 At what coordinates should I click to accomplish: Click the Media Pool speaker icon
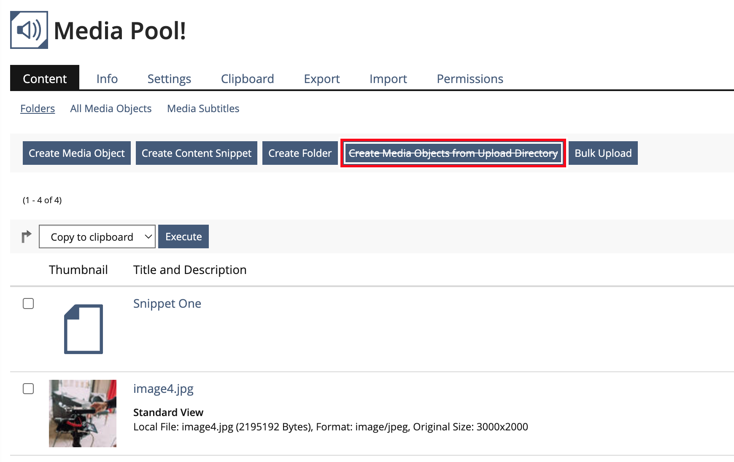(29, 30)
